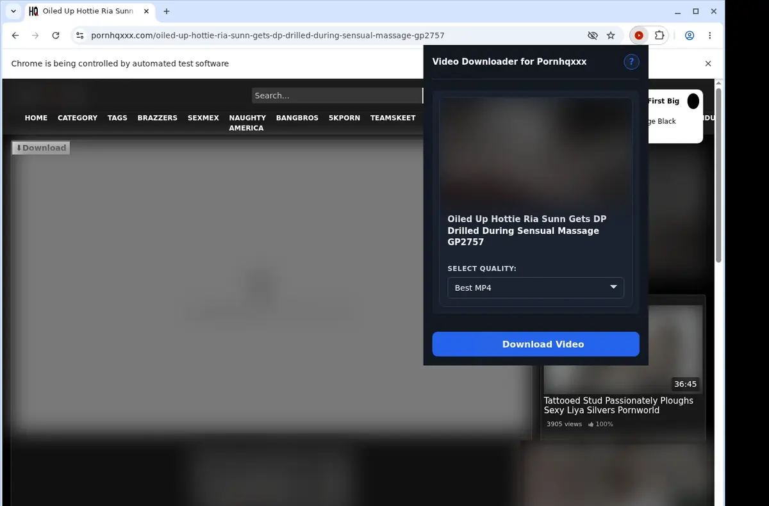This screenshot has width=769, height=506.
Task: Click the video preview thumbnail in downloader popup
Action: tap(536, 152)
